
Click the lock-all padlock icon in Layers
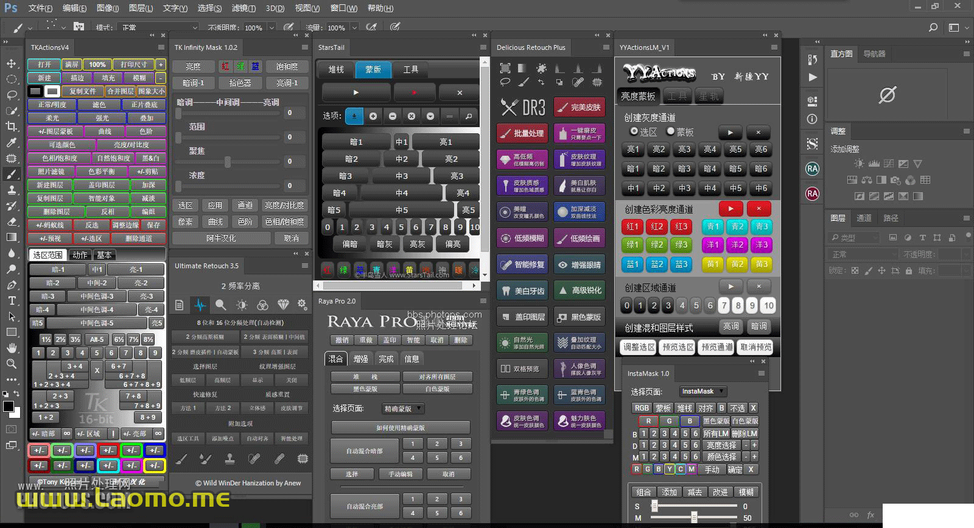(909, 271)
